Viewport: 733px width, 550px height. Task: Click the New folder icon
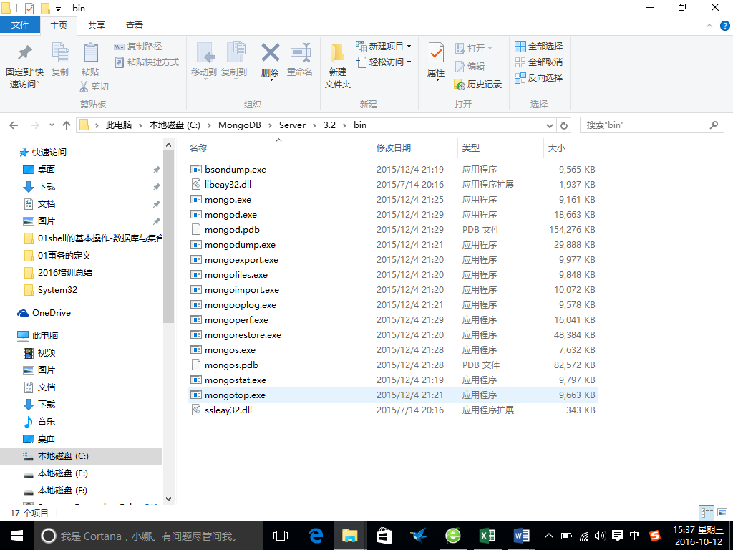click(337, 53)
